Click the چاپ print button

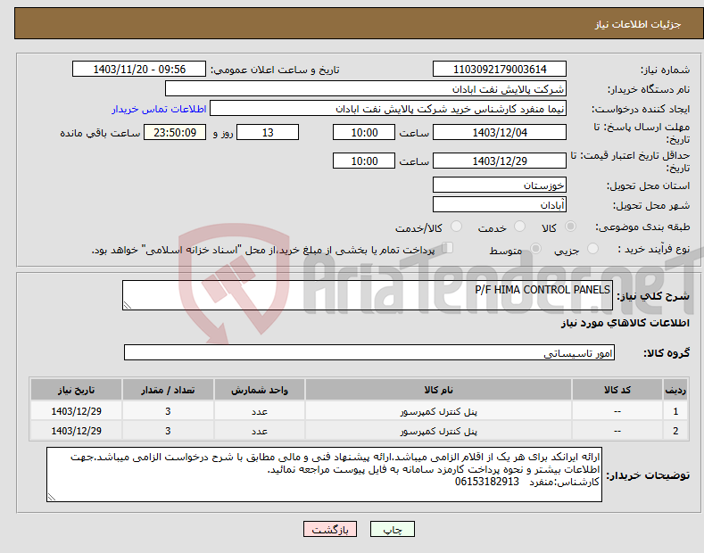coord(393,529)
